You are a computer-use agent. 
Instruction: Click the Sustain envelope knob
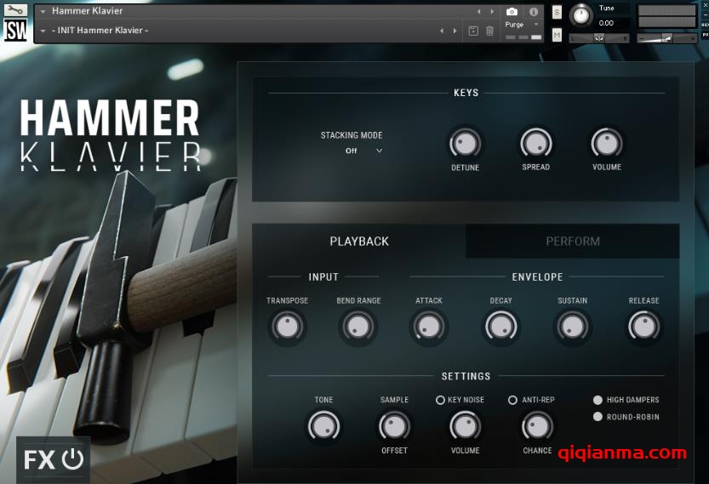(x=573, y=327)
